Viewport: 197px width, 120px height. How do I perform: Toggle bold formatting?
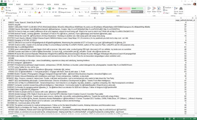coord(20,12)
